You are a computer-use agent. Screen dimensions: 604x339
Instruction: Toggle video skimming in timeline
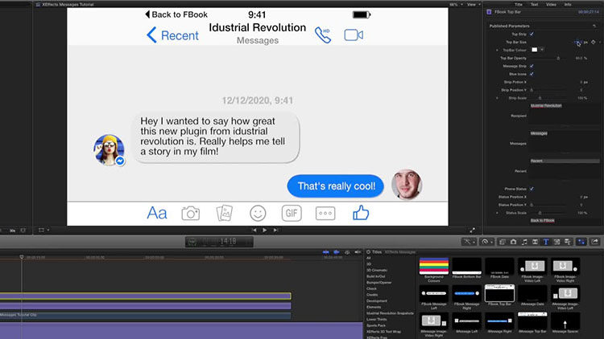click(x=326, y=252)
